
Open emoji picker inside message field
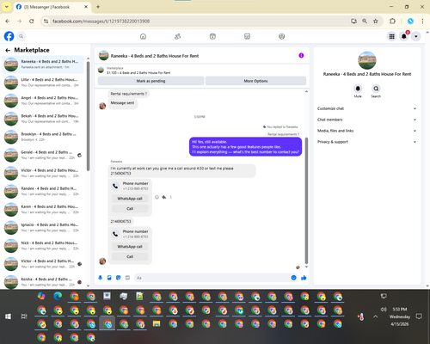(293, 278)
